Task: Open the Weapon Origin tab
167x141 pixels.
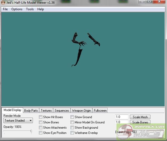Action: click(x=81, y=111)
